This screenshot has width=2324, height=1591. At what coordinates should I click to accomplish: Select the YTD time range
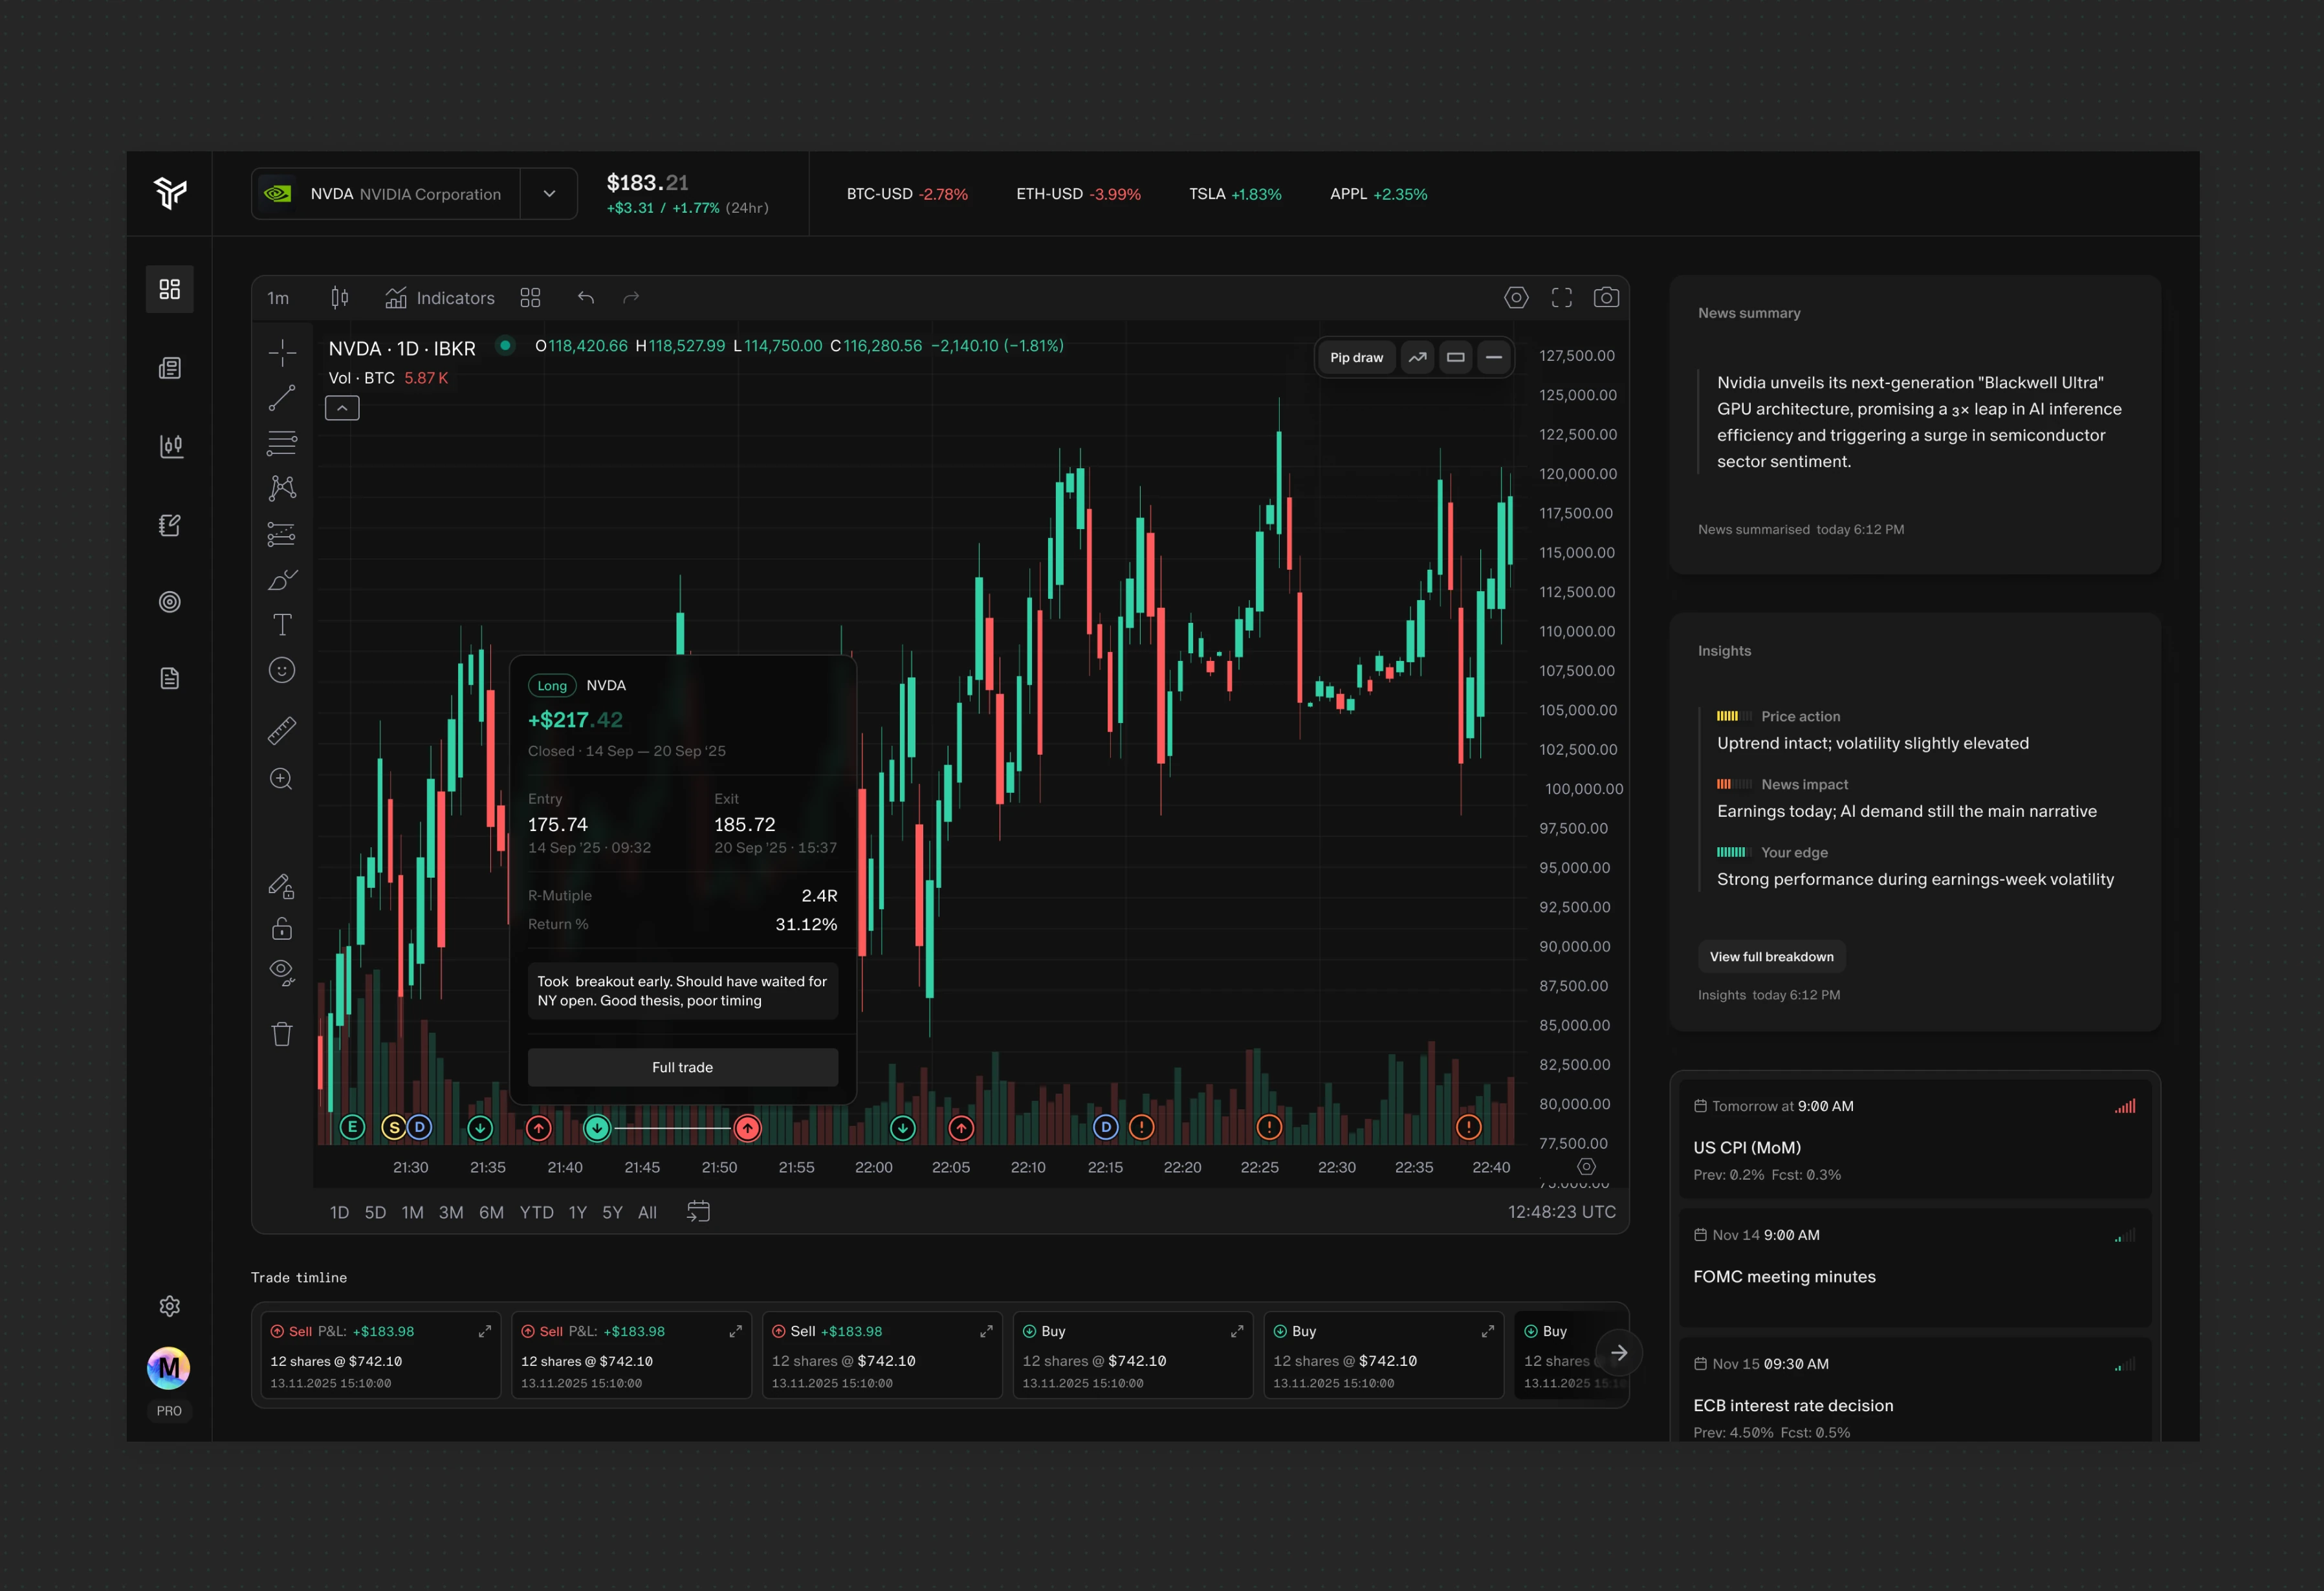click(x=537, y=1212)
